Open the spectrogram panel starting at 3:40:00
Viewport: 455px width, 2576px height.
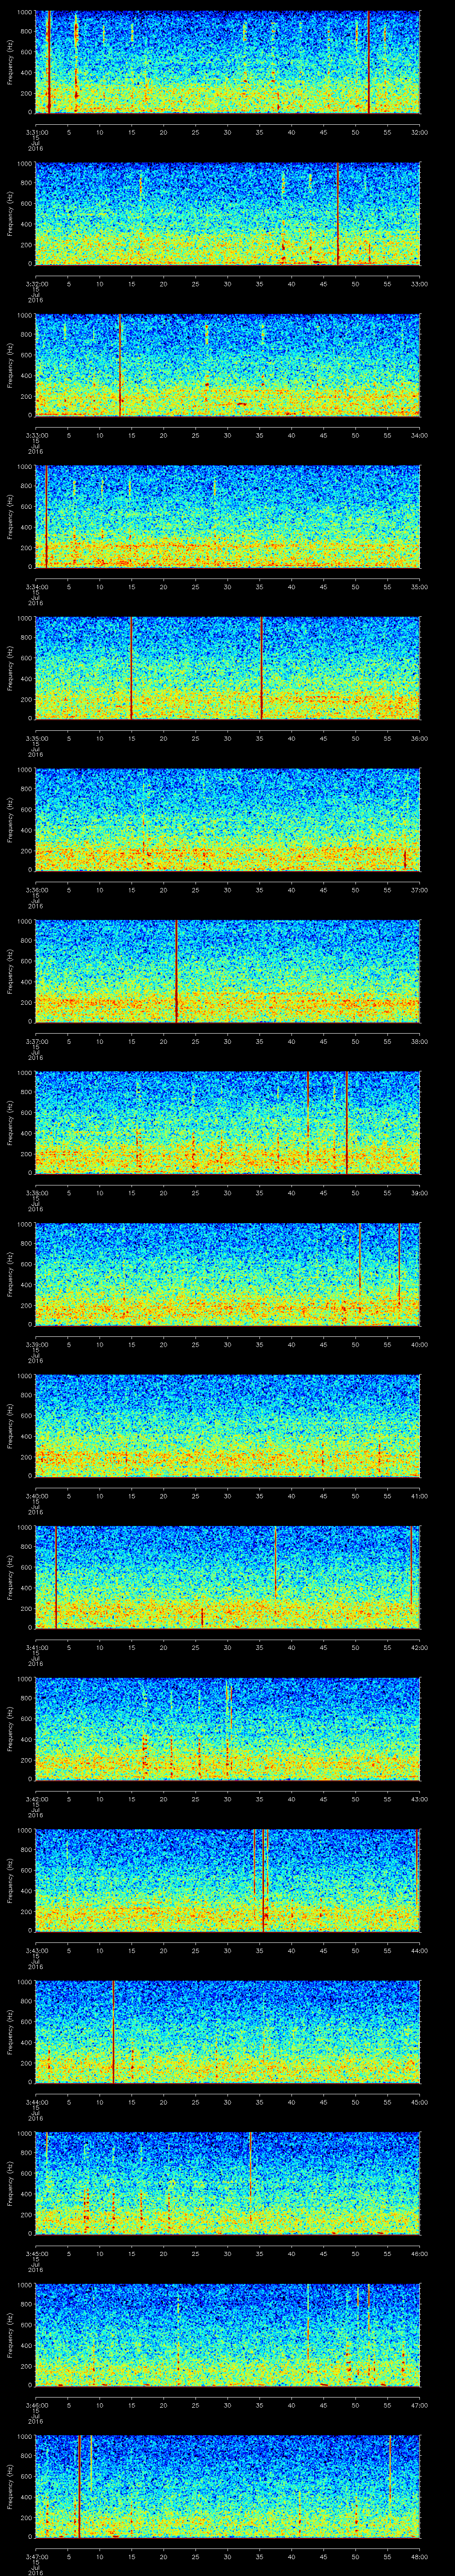tap(228, 1425)
